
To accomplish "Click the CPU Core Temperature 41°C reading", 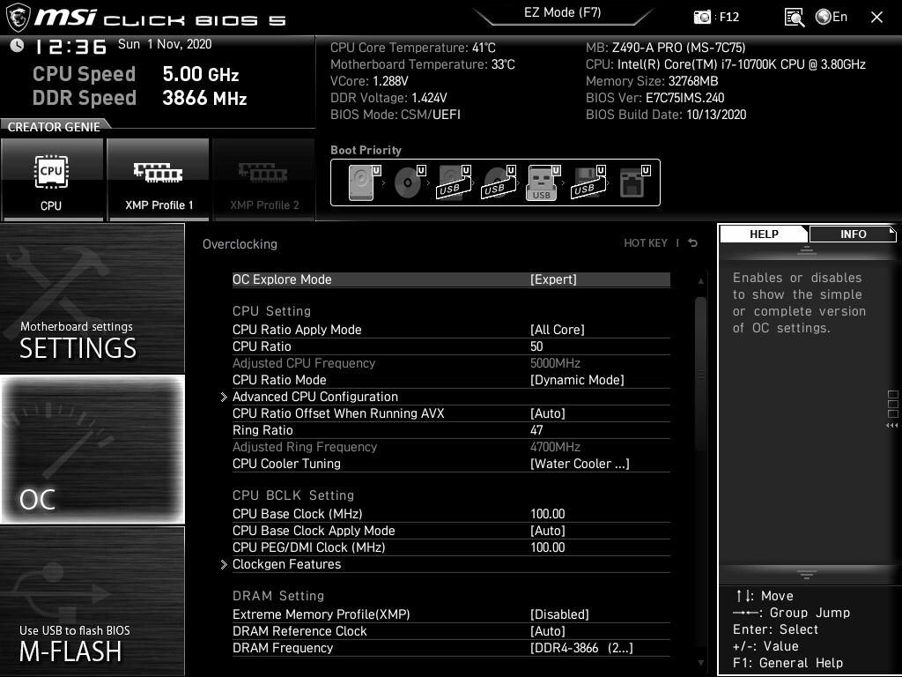I will tap(413, 48).
